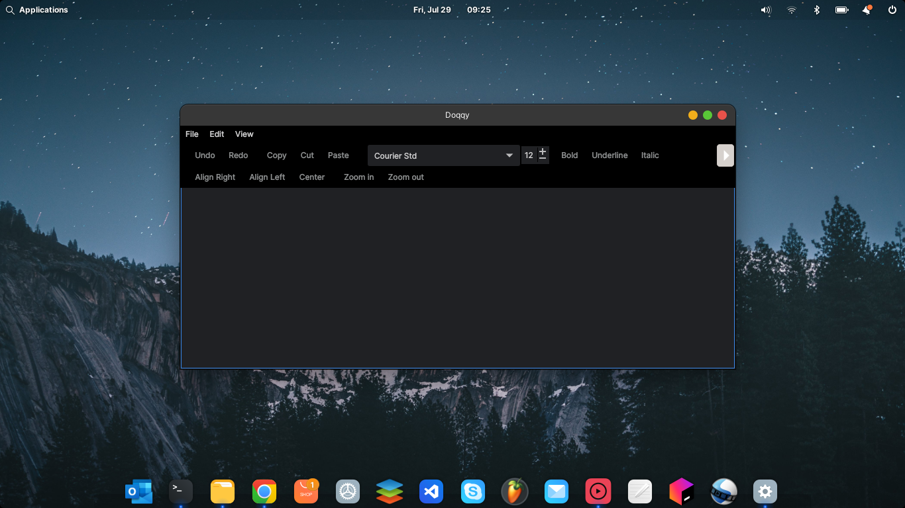Open the red media player from the dock
This screenshot has width=905, height=508.
click(x=598, y=491)
